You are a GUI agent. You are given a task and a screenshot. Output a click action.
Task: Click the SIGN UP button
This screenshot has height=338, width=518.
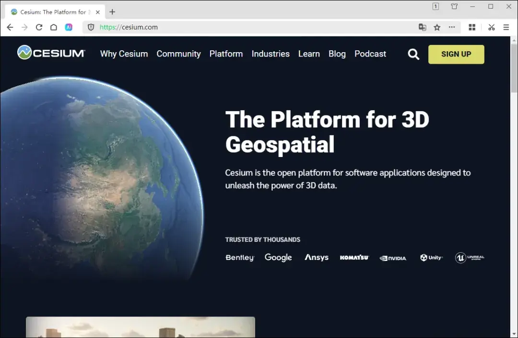coord(456,54)
